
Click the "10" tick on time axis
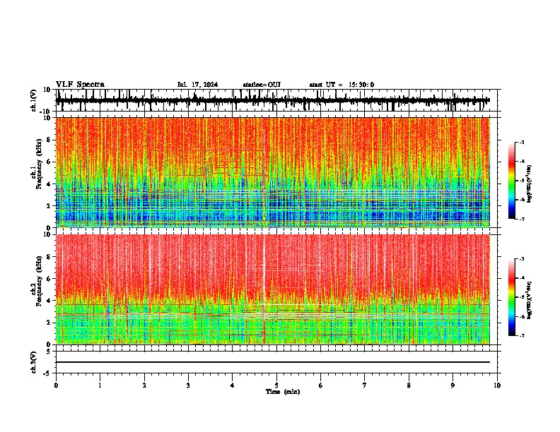[x=497, y=385]
